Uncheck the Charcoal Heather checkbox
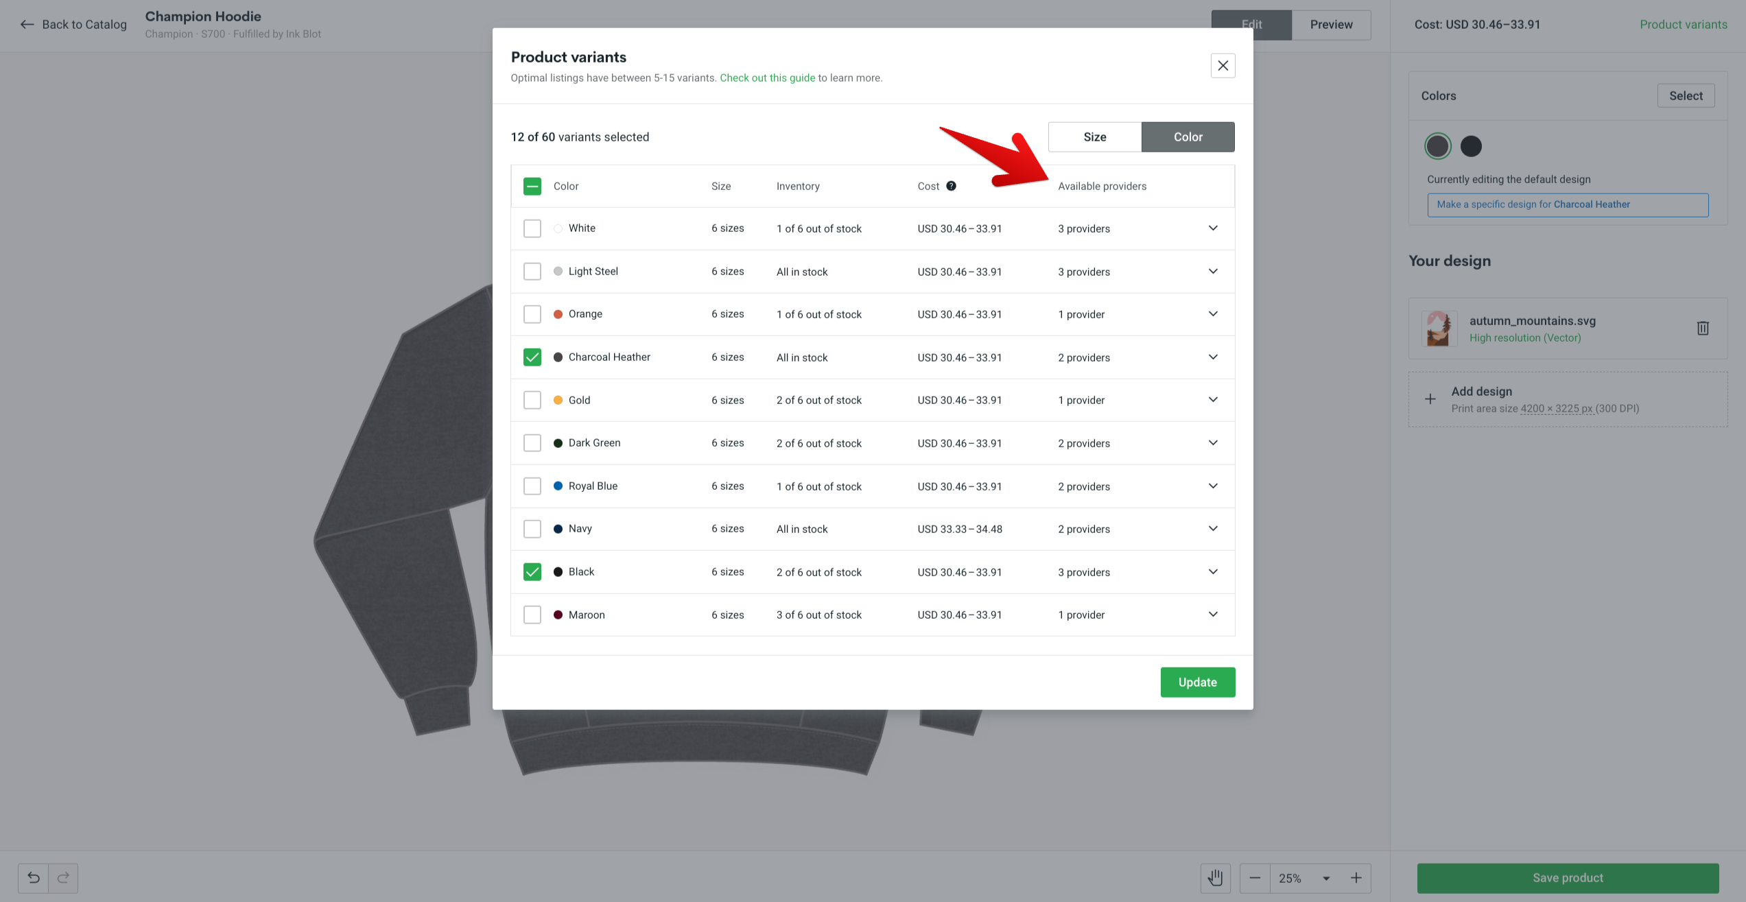The image size is (1746, 902). (532, 357)
